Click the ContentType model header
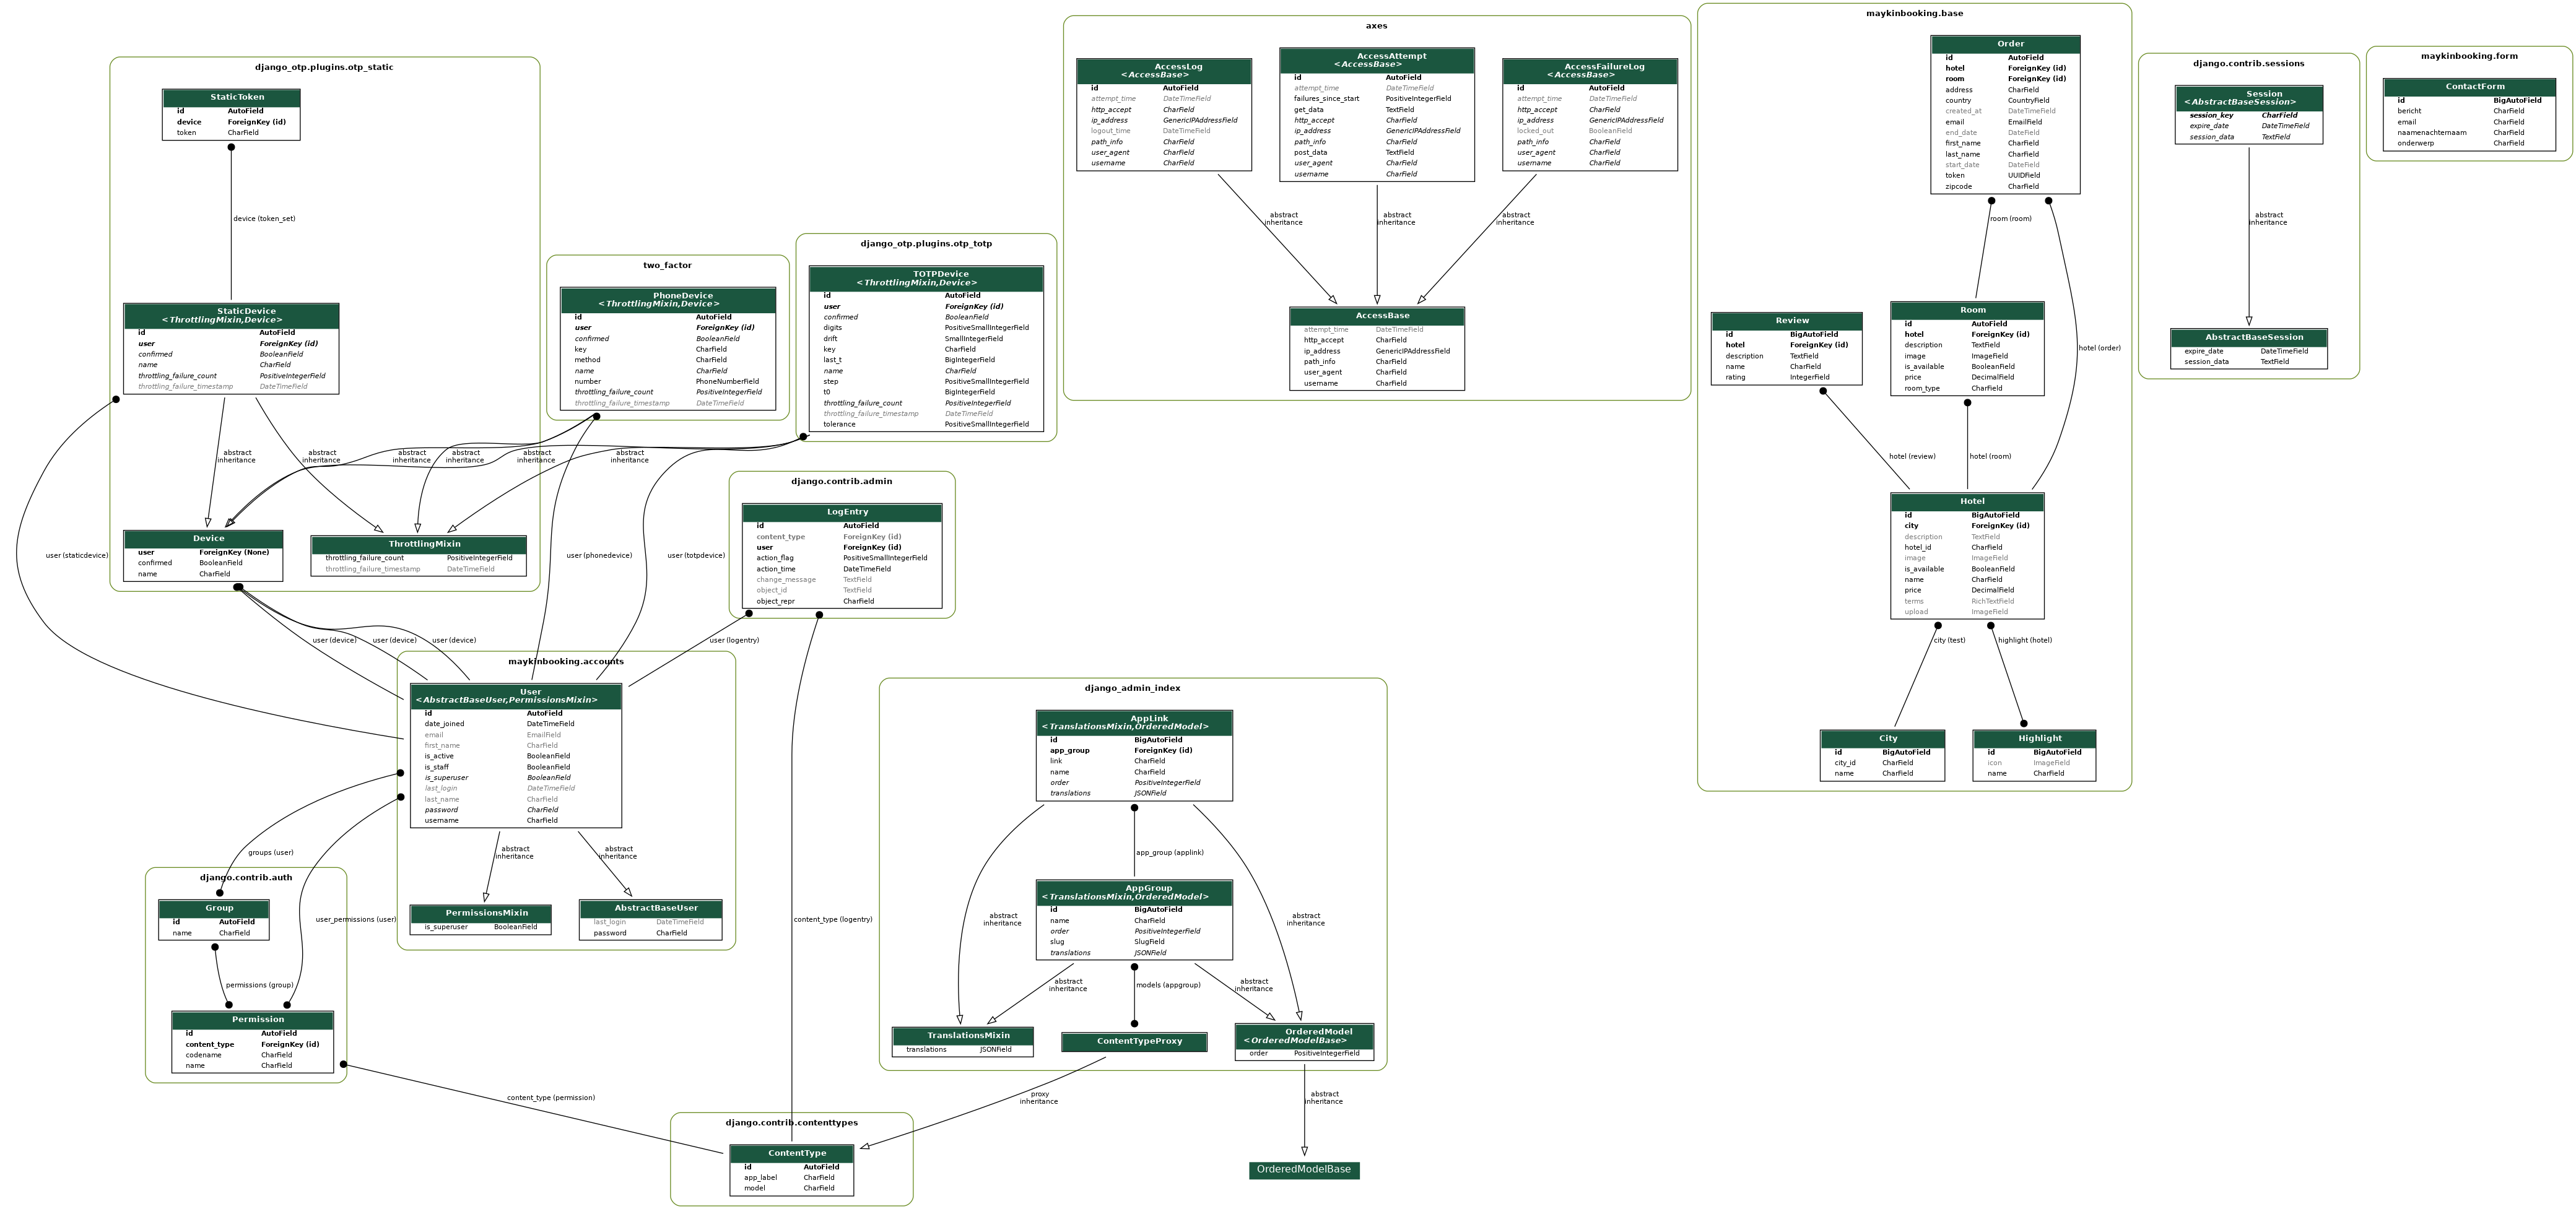The height and width of the screenshot is (1209, 2576). (x=792, y=1154)
